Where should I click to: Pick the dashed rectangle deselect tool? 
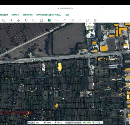42,20
